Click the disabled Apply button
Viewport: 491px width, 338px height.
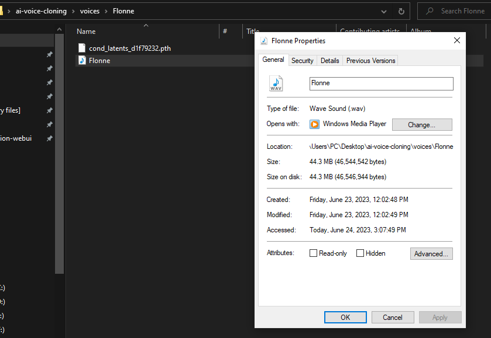(440, 318)
